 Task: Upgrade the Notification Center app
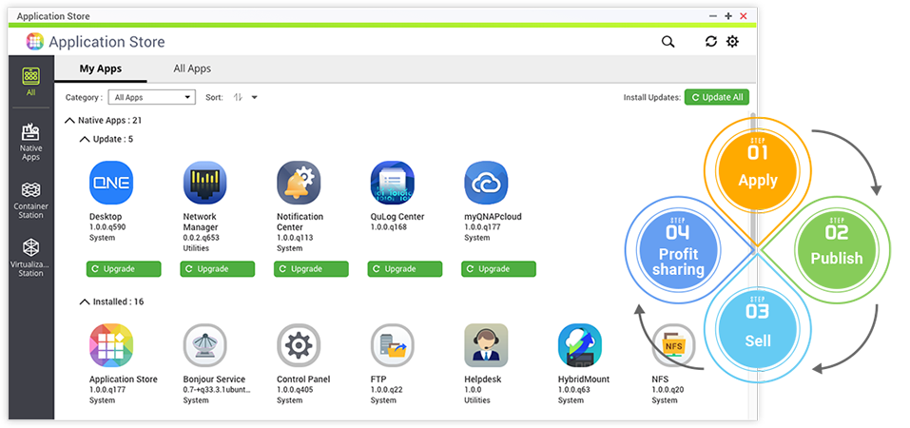click(x=311, y=269)
